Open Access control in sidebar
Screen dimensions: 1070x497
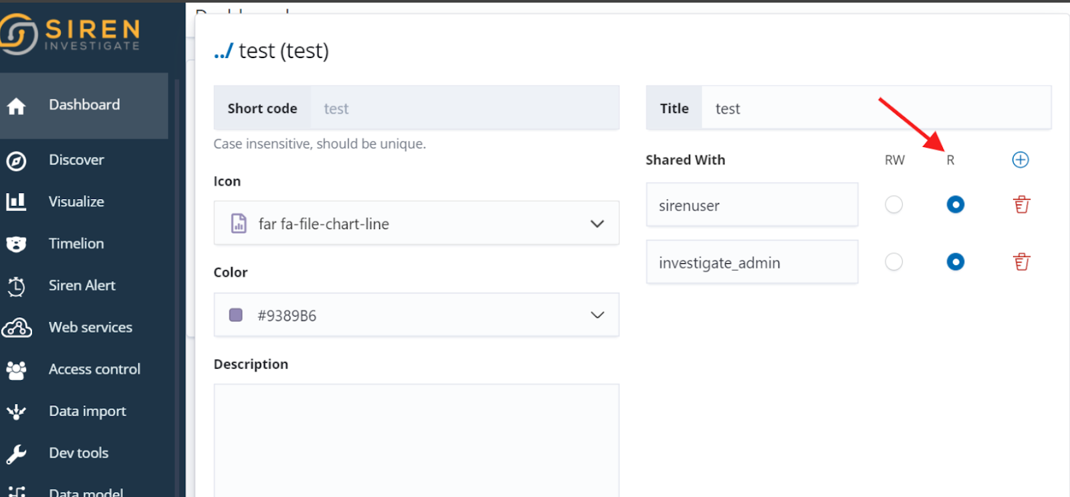coord(94,369)
